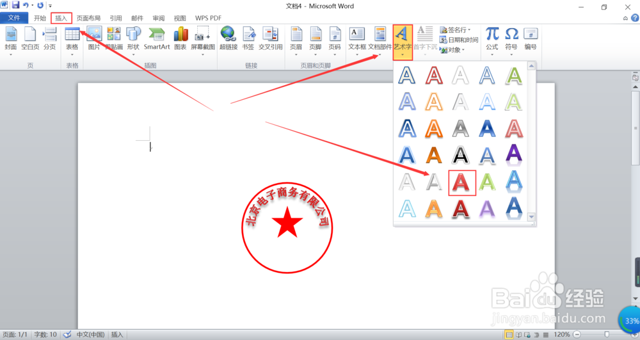Switch to the Insert (插入) tab

point(61,18)
